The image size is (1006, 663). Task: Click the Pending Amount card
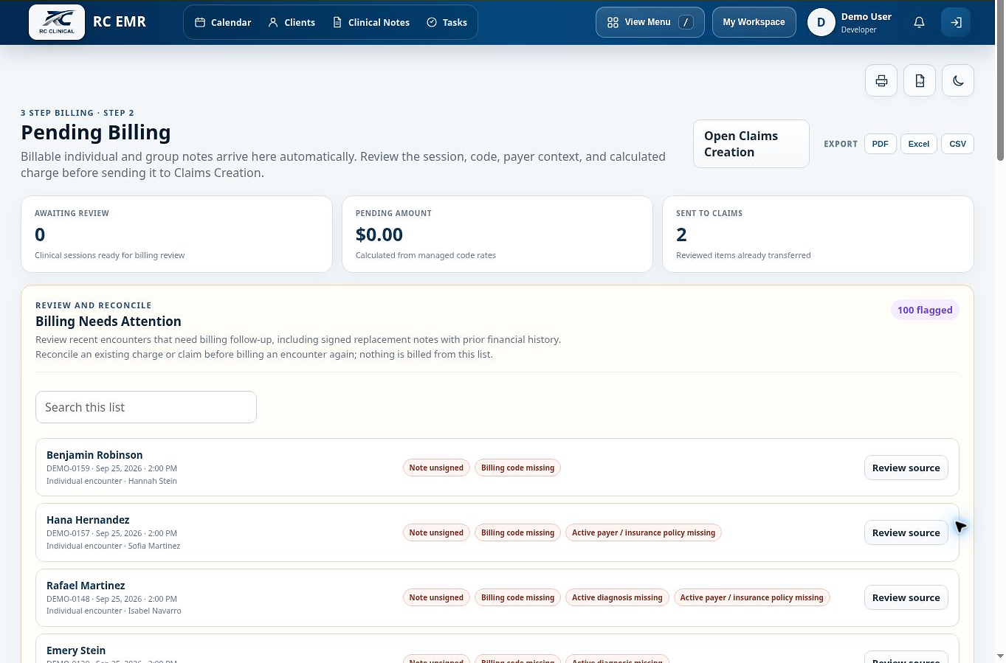pos(497,234)
